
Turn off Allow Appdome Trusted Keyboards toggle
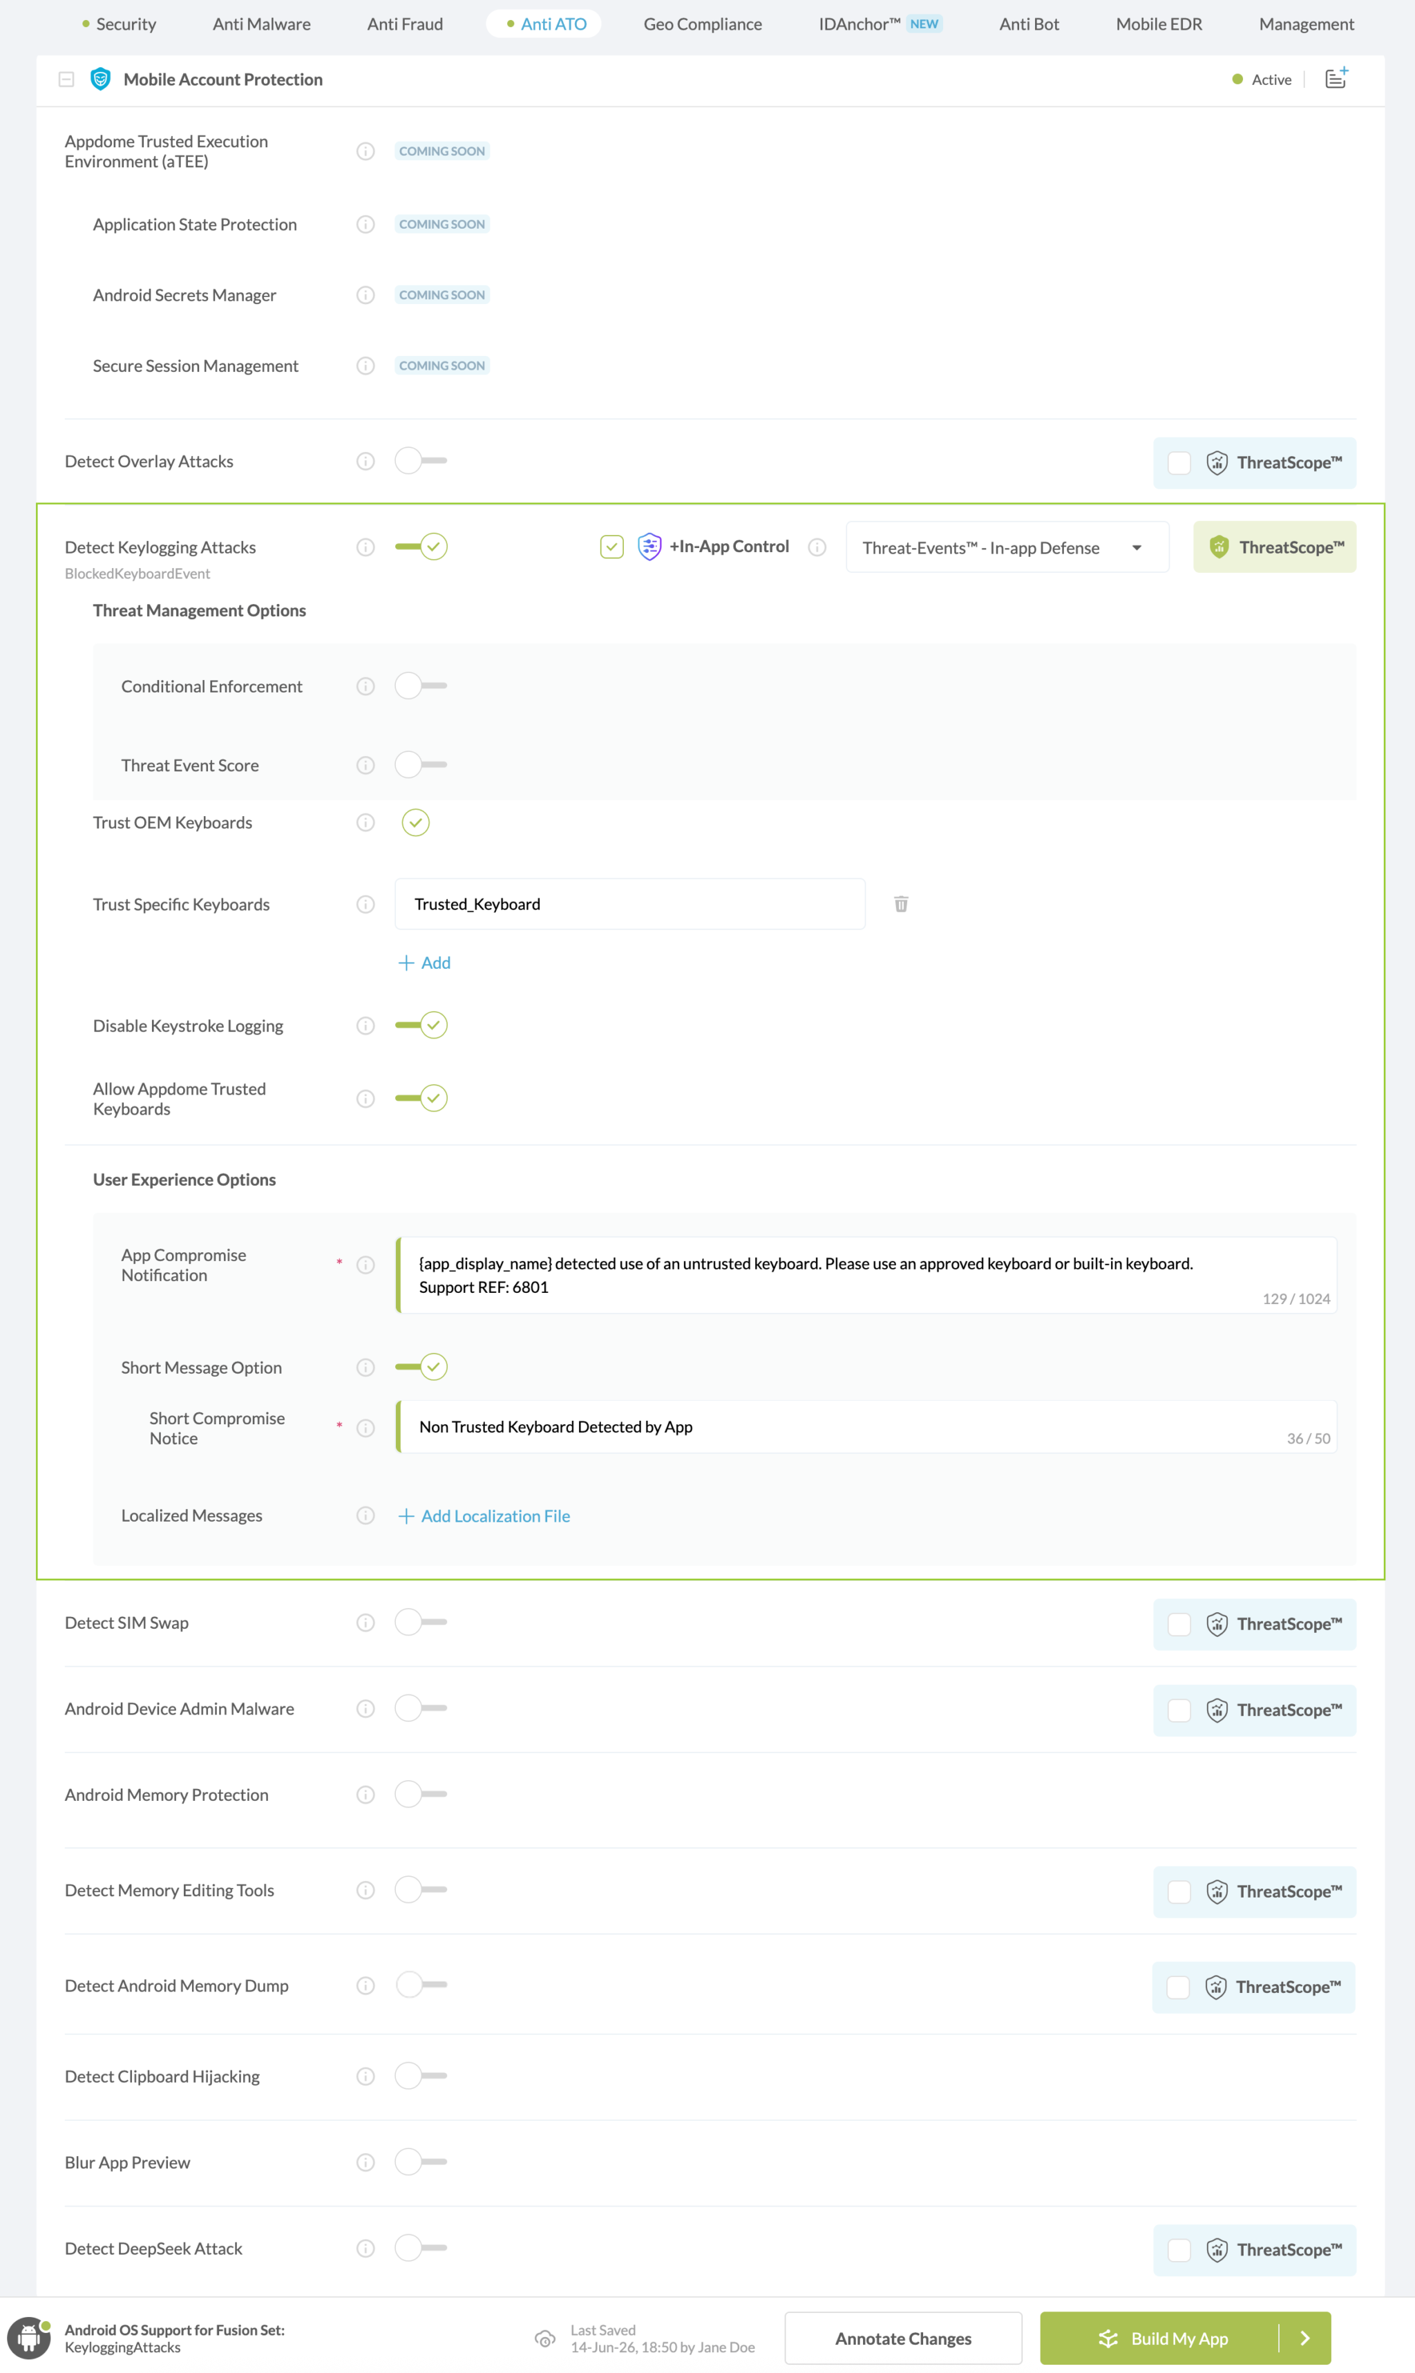tap(421, 1097)
